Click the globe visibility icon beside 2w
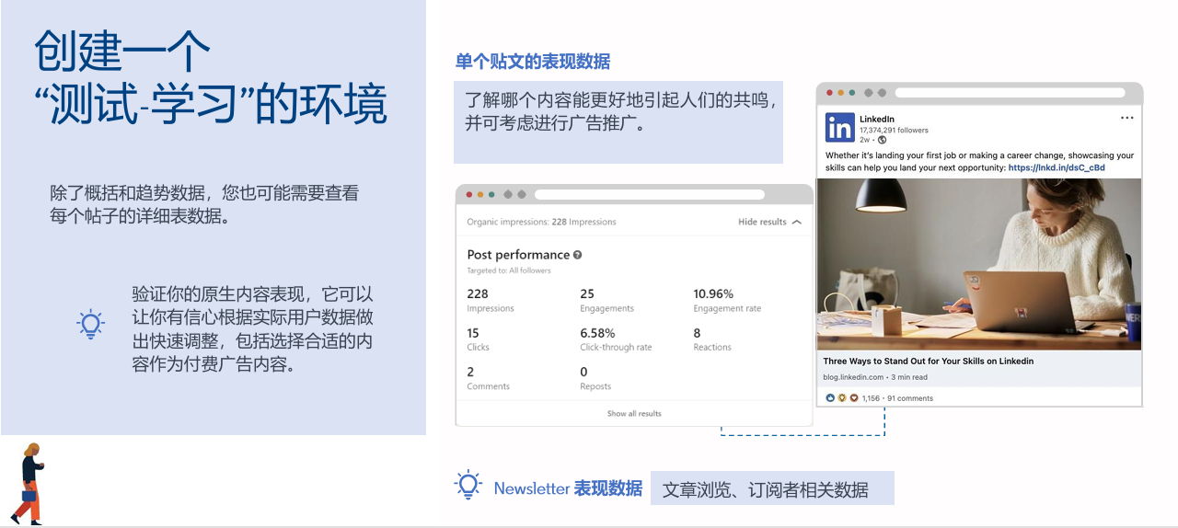This screenshot has height=528, width=1178. tap(882, 140)
